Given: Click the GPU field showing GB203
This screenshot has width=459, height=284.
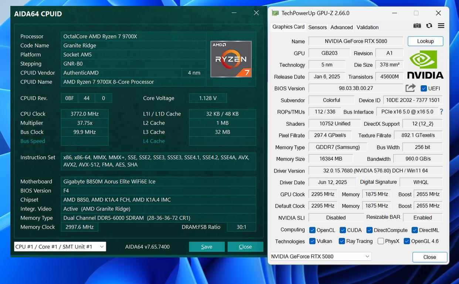Looking at the screenshot, I should pos(329,53).
